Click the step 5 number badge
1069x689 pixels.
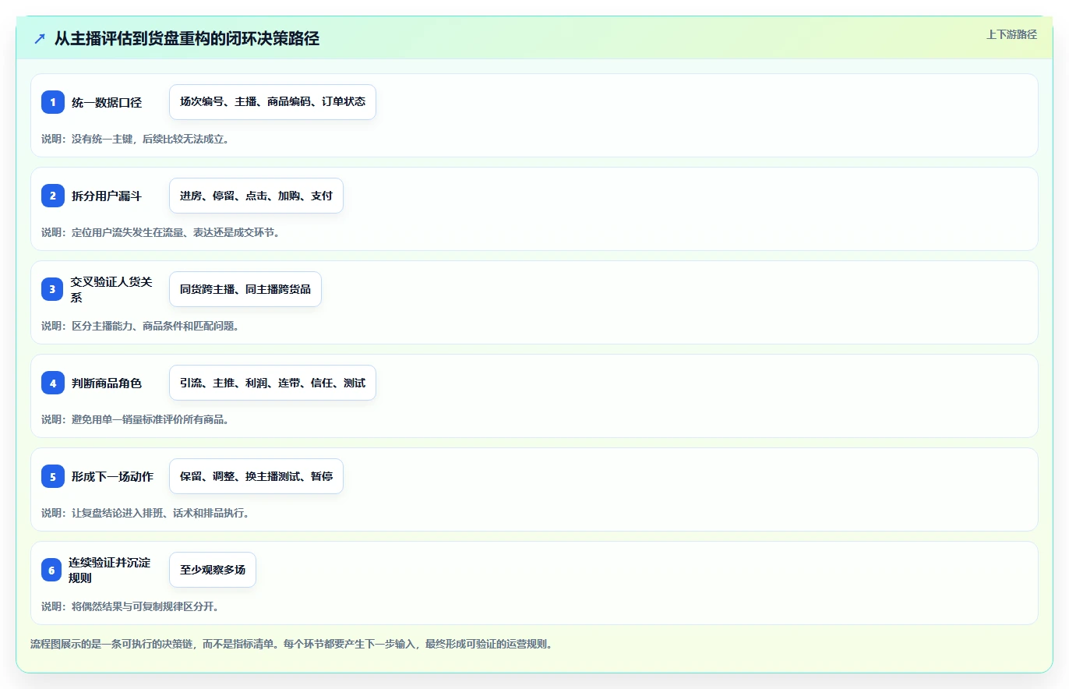point(53,476)
